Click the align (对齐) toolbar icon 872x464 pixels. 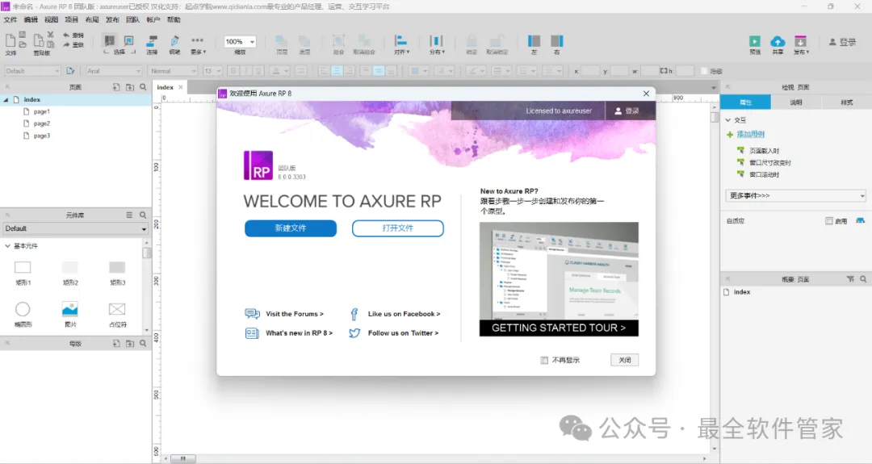tap(401, 40)
